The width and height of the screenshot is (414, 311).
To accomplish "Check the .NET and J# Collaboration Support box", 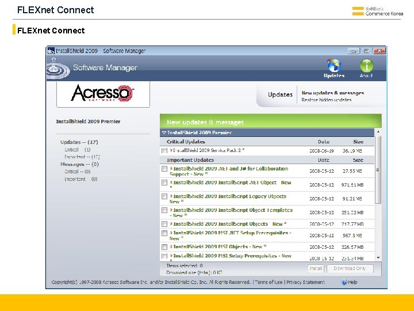I will (164, 169).
